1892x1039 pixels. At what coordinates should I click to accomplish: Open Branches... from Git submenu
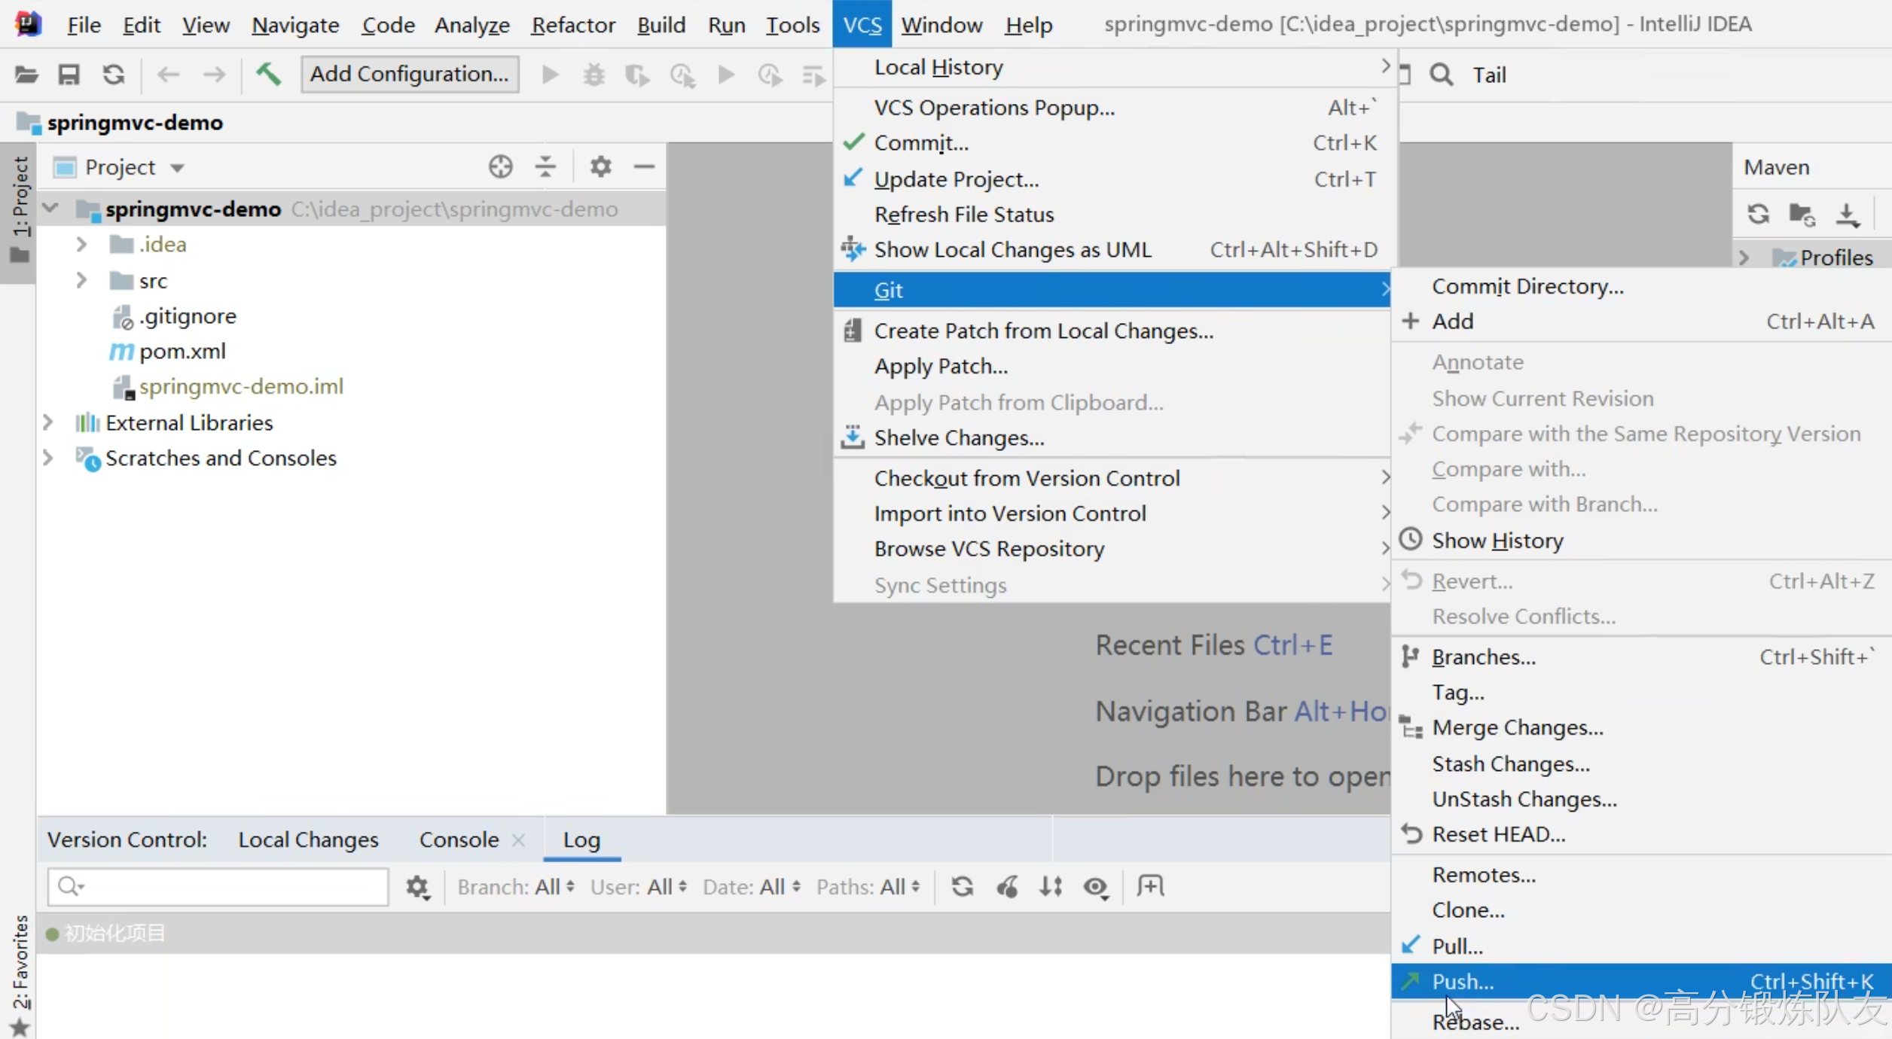(1641, 657)
